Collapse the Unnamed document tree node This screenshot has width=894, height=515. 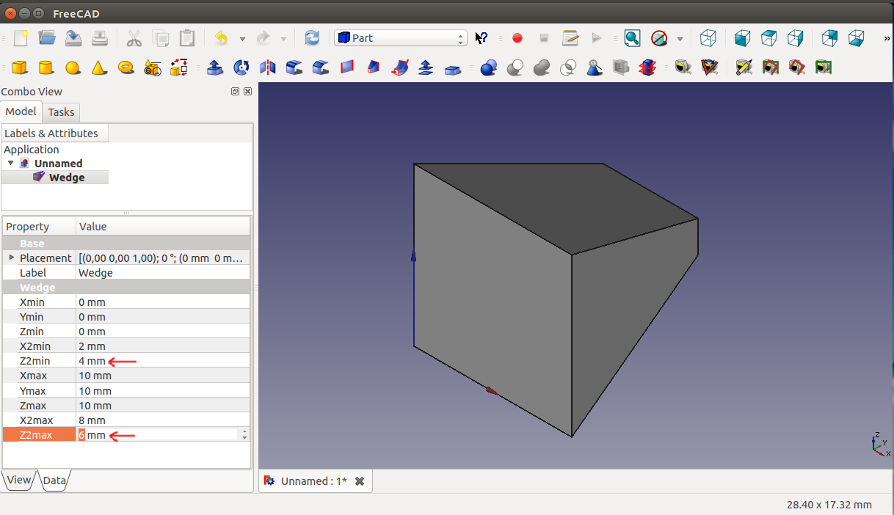click(10, 163)
